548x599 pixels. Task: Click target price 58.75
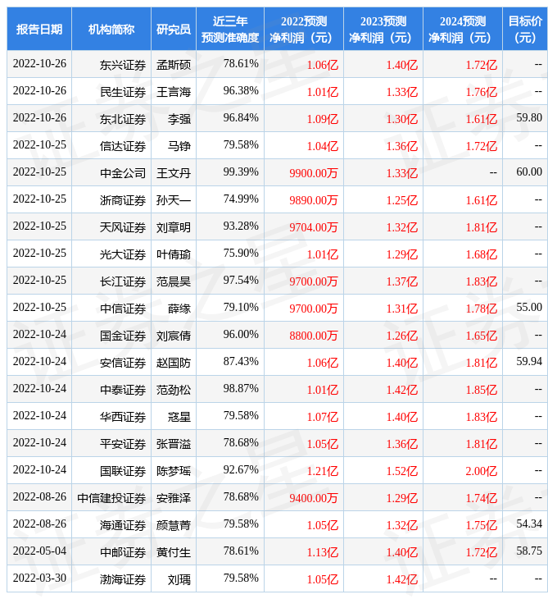coord(529,551)
